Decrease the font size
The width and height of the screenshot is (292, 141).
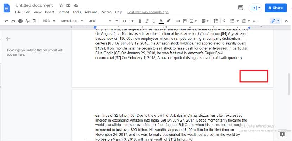116,21
